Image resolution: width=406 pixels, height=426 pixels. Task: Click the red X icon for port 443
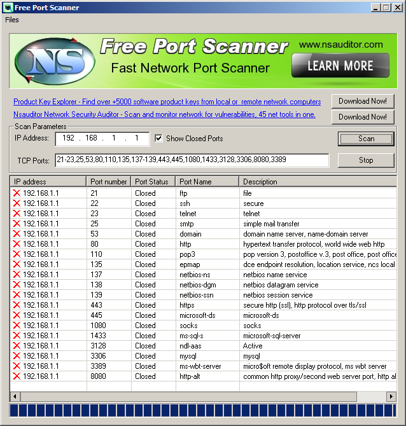coord(17,305)
